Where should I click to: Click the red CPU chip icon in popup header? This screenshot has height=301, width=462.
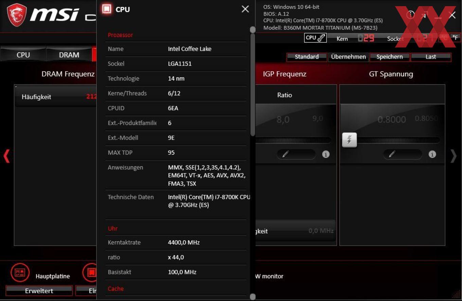pyautogui.click(x=107, y=9)
